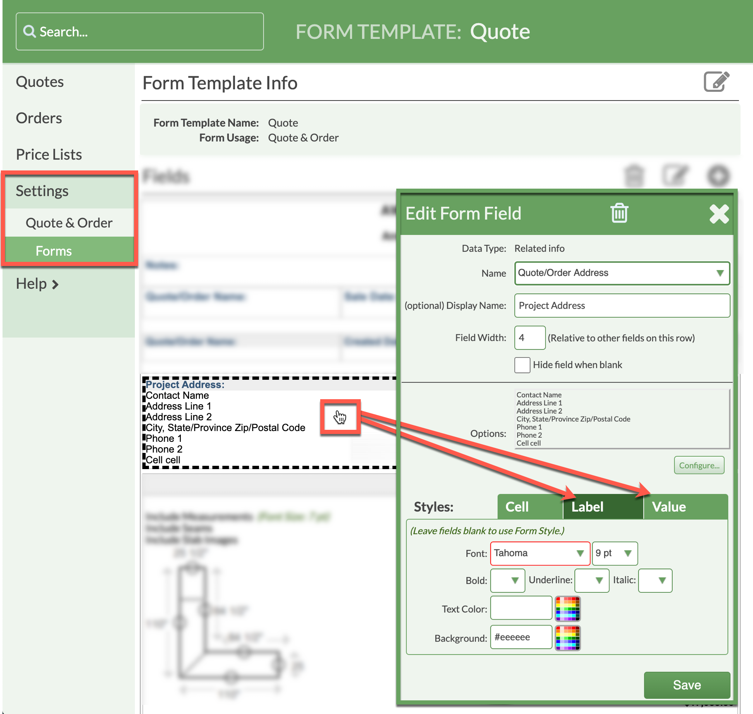Switch to the Cell styles tab

(x=517, y=507)
